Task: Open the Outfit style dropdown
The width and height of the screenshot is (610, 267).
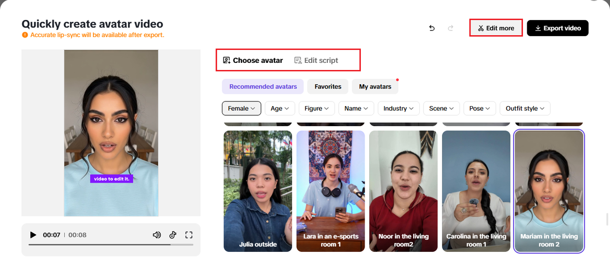Action: tap(525, 109)
